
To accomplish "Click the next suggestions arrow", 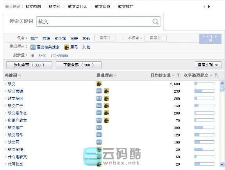I will click(209, 7).
